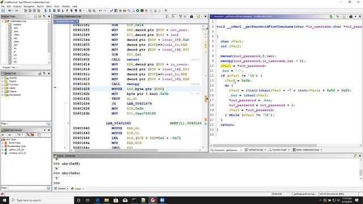Go to next Function (F) icon
The height and width of the screenshot is (204, 363).
pos(67,11)
